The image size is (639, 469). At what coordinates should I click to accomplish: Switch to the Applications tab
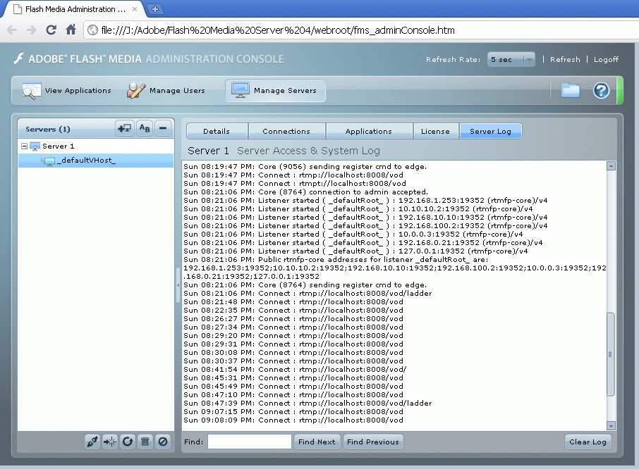tap(368, 131)
